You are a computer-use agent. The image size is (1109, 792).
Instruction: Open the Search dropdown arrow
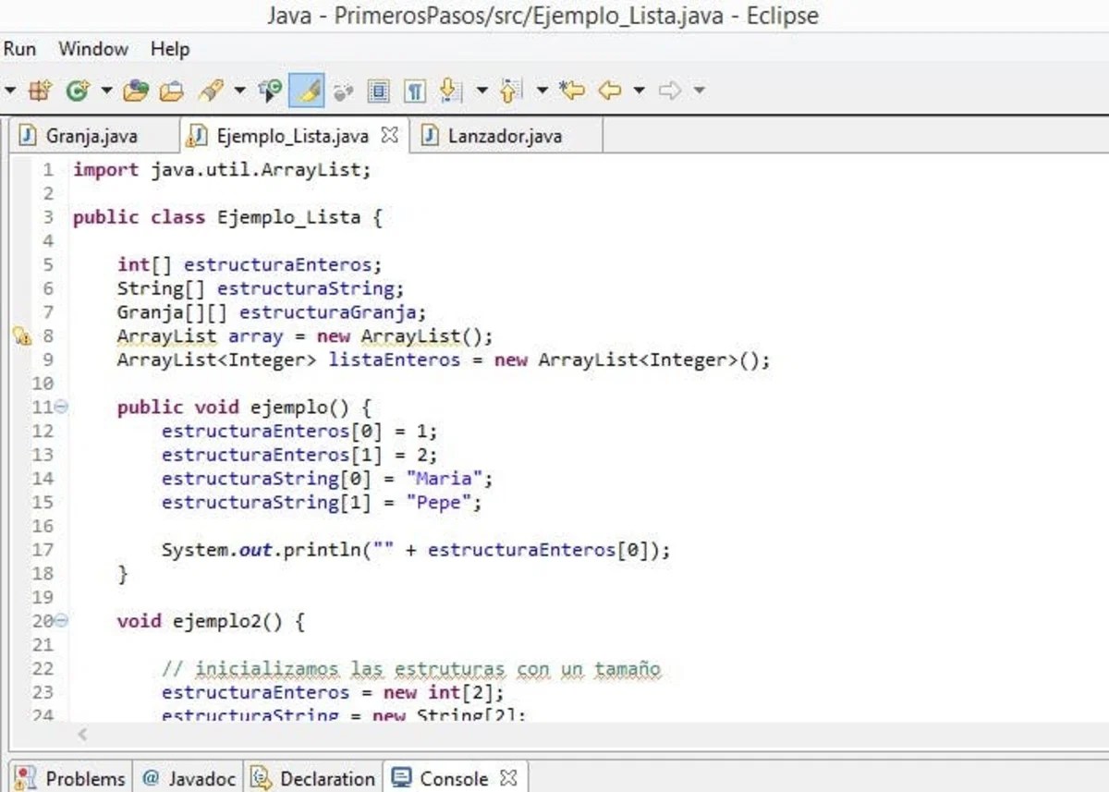point(240,91)
